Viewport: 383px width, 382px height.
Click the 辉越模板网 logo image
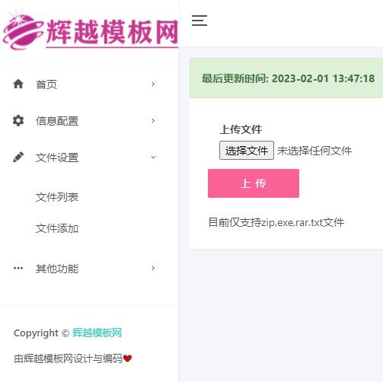(x=90, y=30)
